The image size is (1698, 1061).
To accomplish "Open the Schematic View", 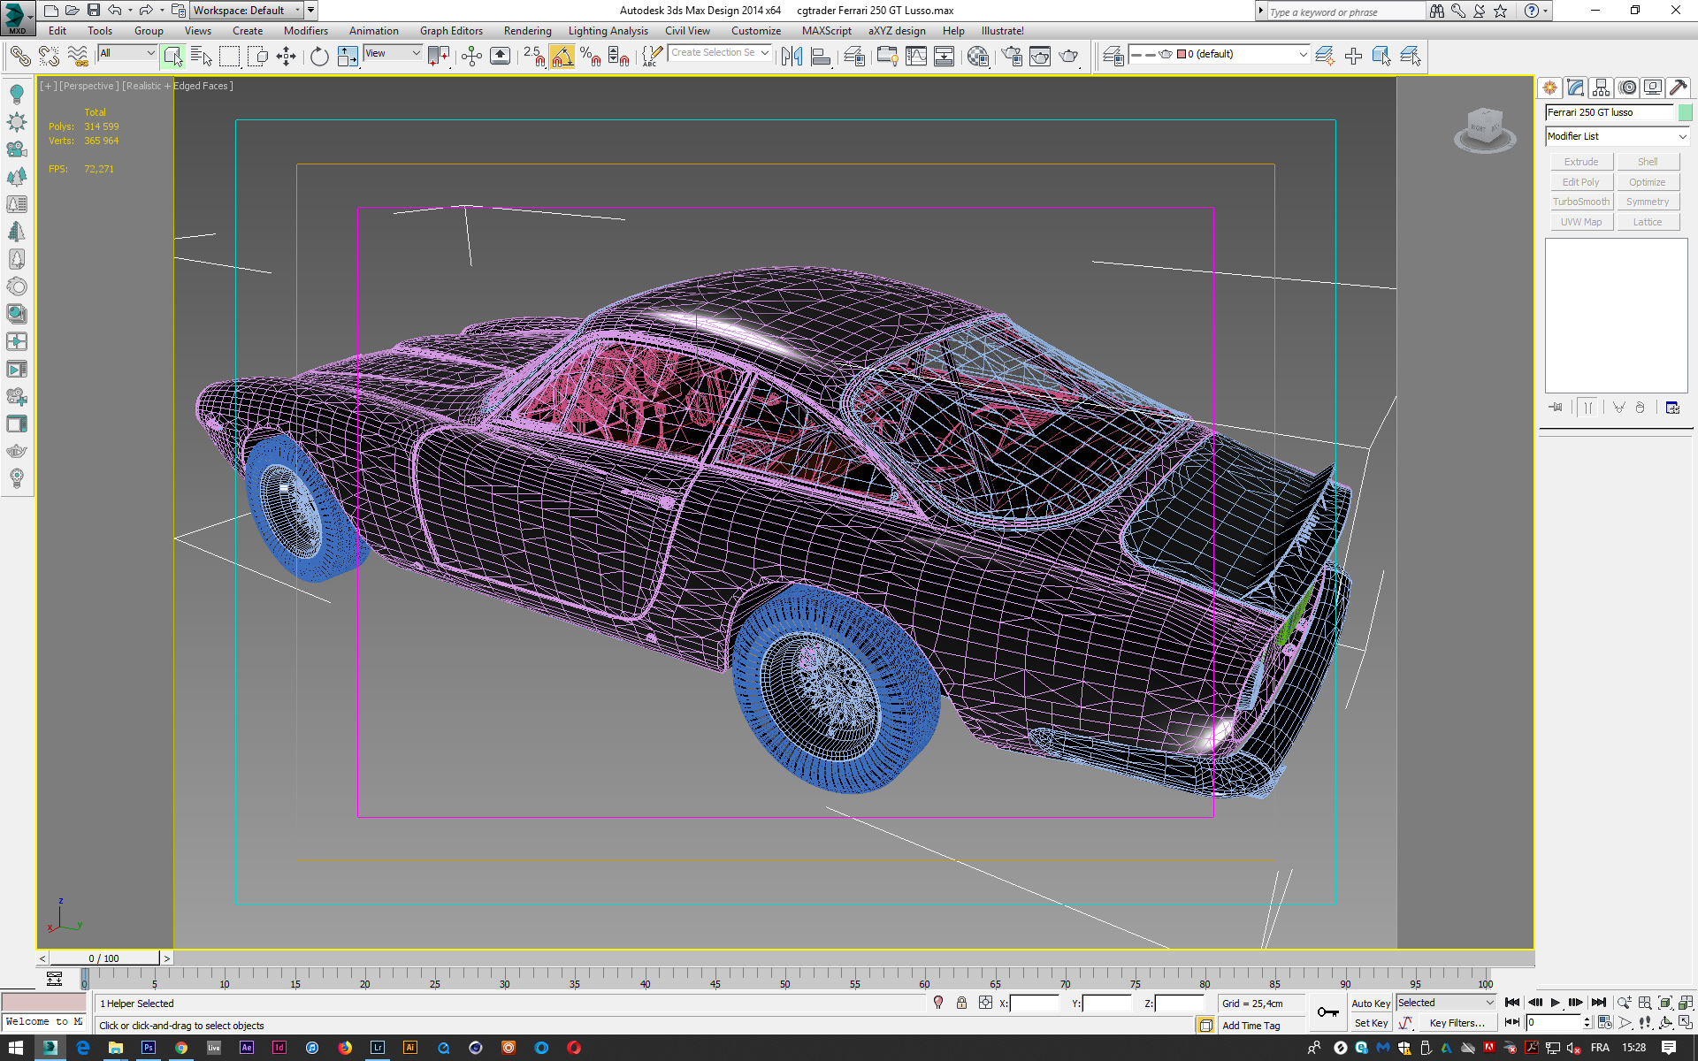I will 945,57.
